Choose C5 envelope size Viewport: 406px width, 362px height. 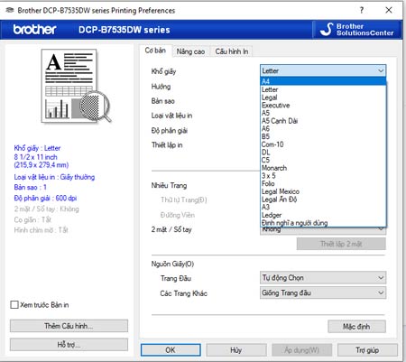click(323, 160)
